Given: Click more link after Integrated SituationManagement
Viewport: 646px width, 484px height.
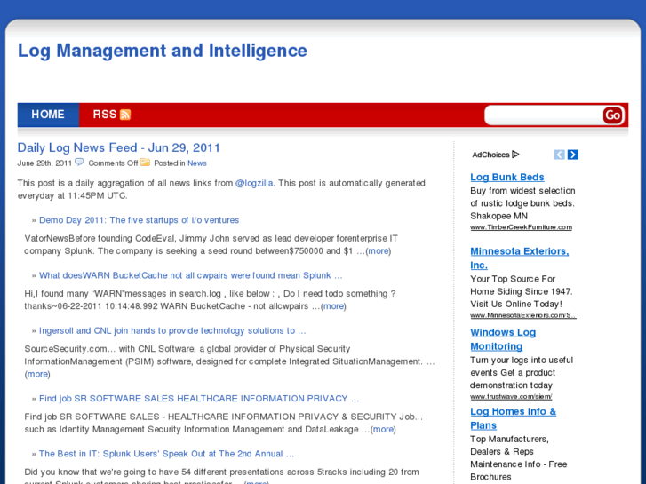Looking at the screenshot, I should tap(37, 374).
